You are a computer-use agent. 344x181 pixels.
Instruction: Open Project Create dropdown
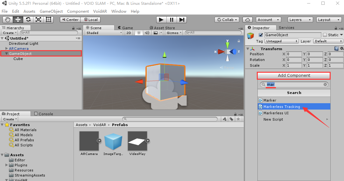point(10,119)
